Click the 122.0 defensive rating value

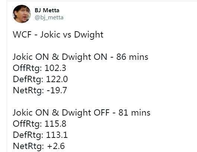coord(57,79)
